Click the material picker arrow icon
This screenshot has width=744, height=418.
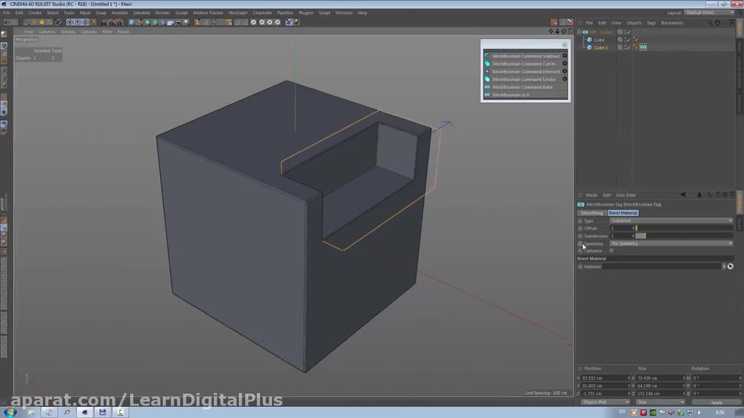724,266
